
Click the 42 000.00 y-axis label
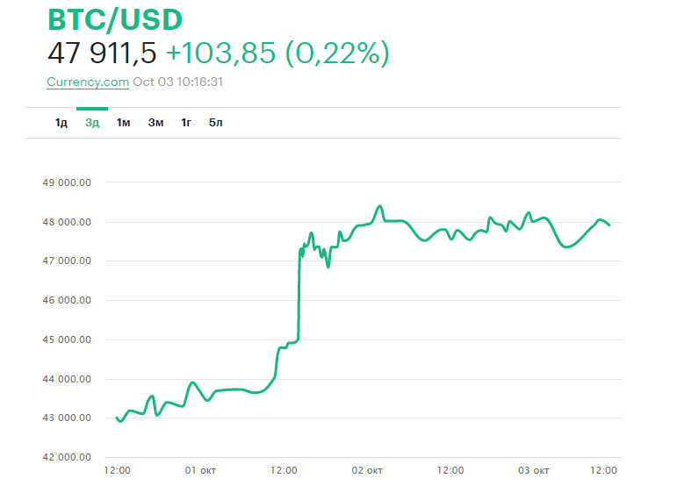click(67, 457)
